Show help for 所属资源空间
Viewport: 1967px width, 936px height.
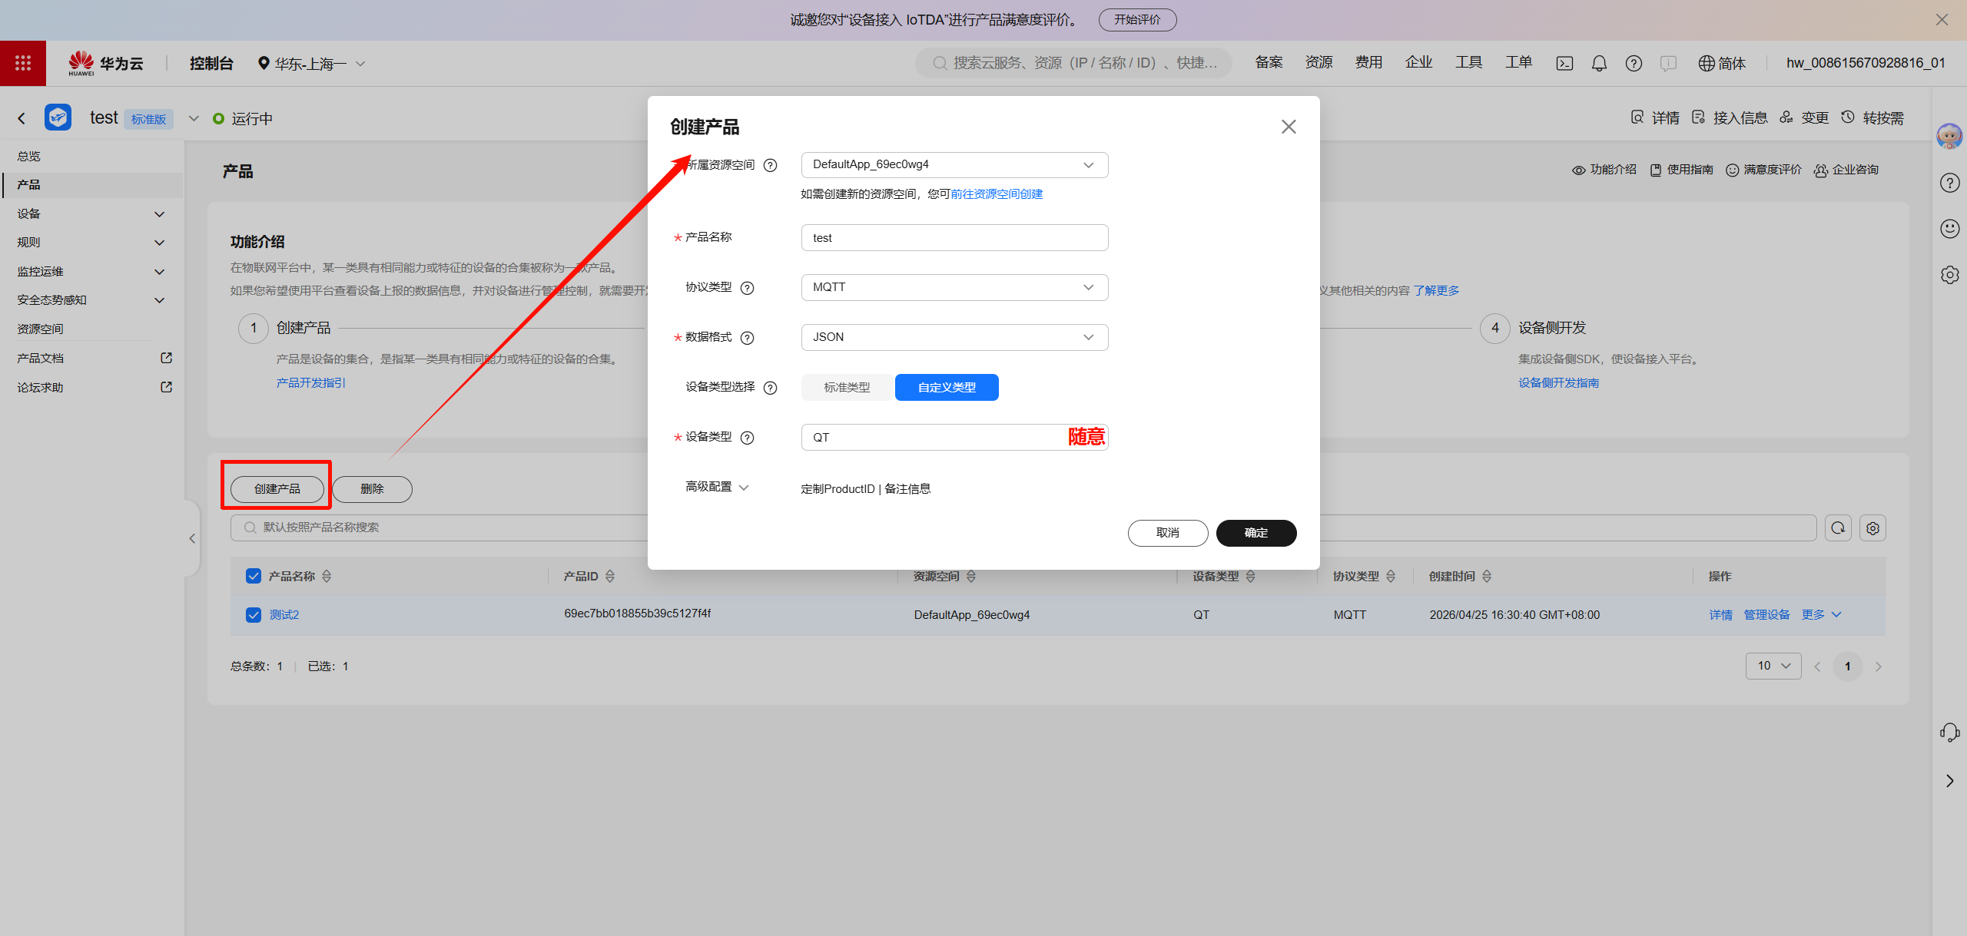771,165
